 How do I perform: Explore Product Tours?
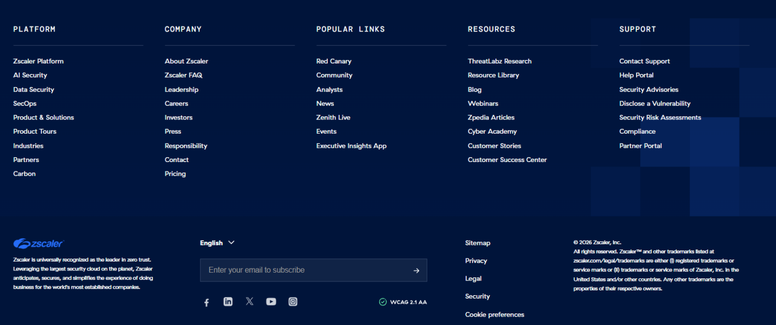tap(35, 131)
